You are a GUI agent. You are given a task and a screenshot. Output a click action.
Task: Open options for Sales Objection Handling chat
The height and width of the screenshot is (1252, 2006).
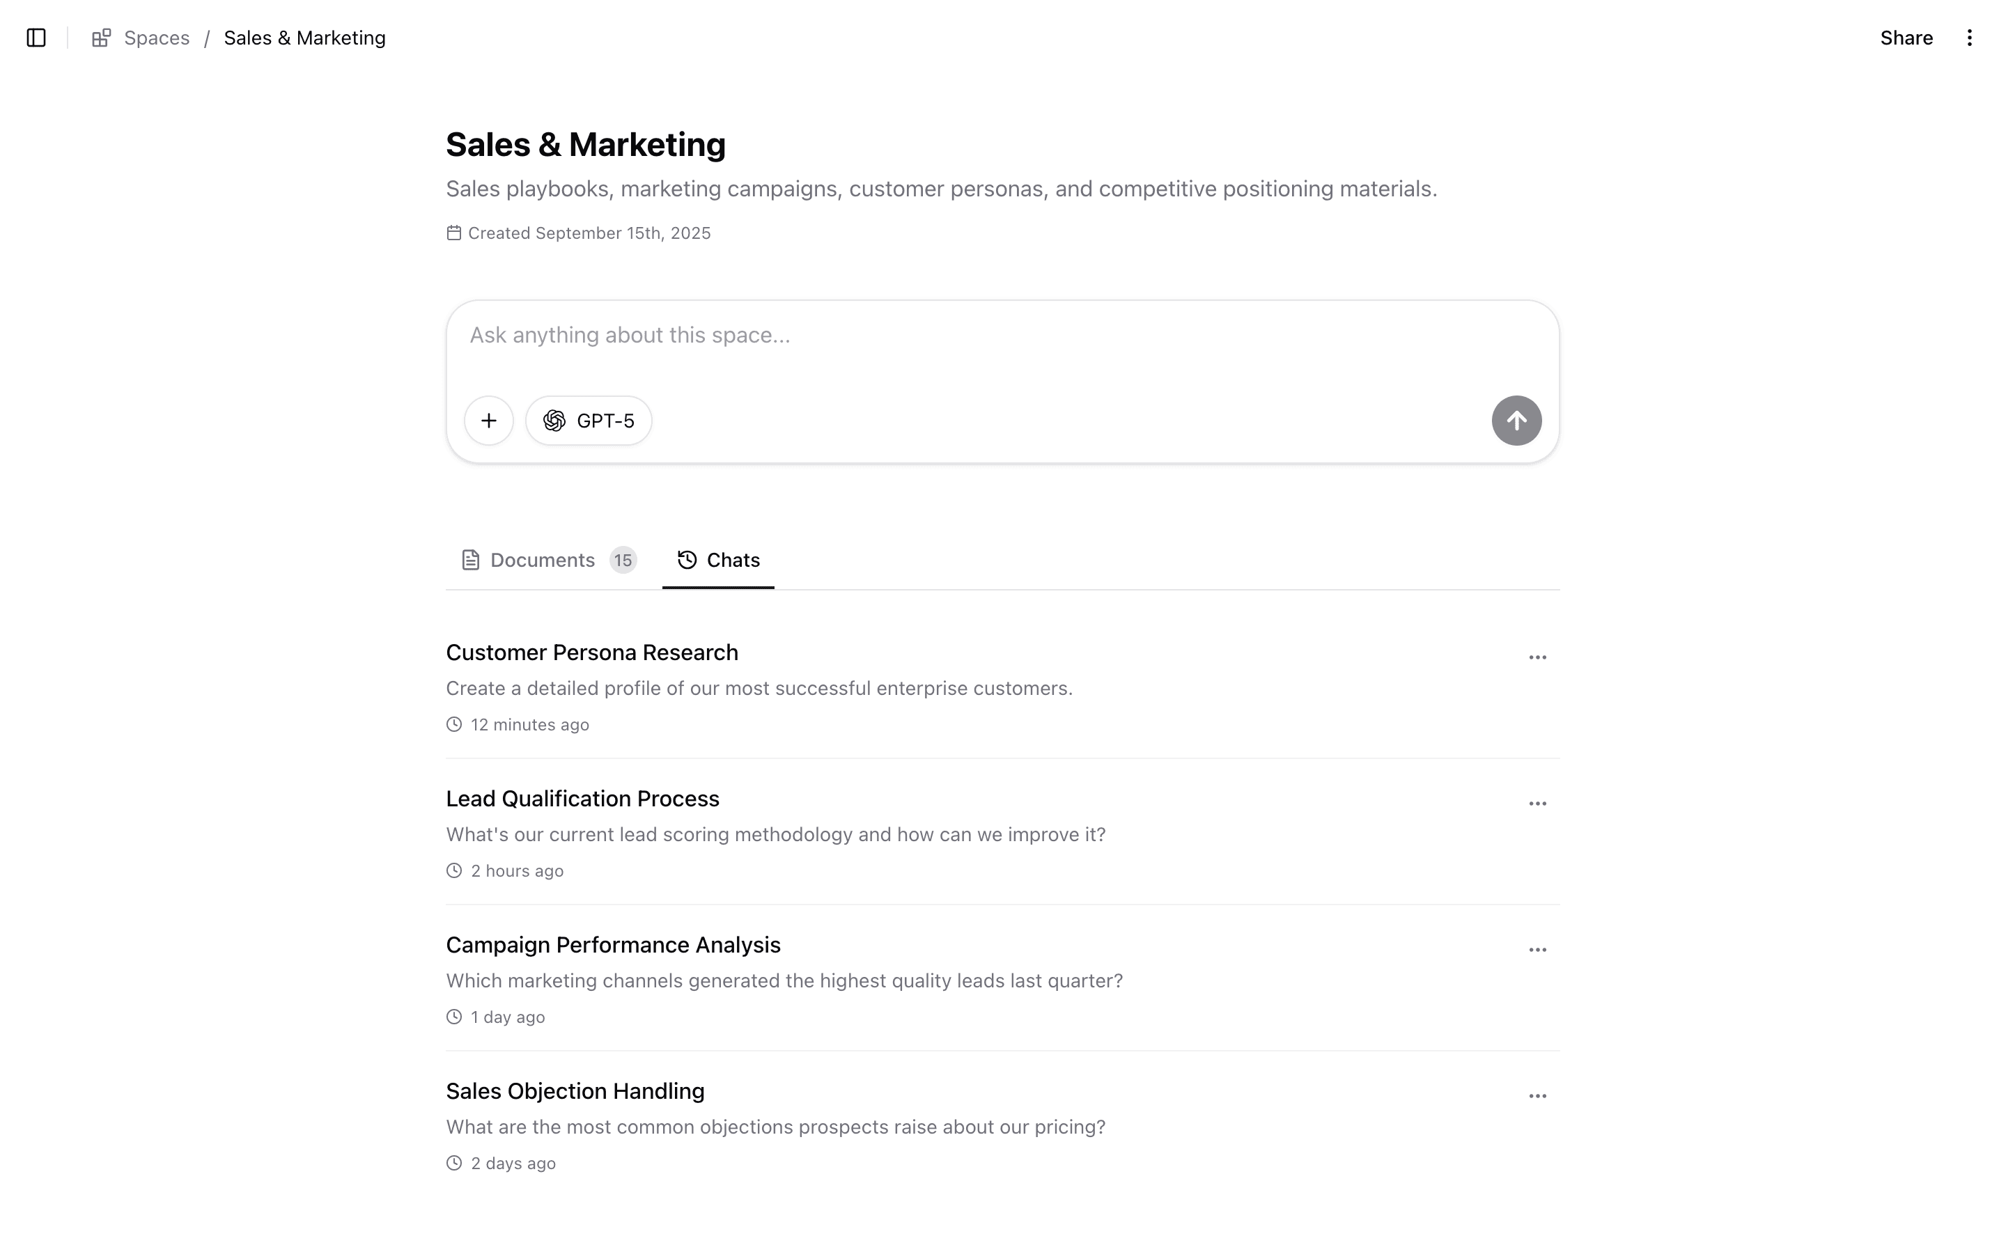(1537, 1096)
